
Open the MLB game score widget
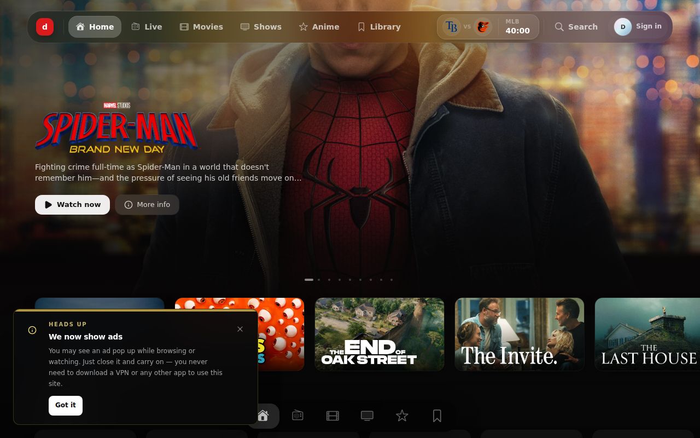pos(488,27)
